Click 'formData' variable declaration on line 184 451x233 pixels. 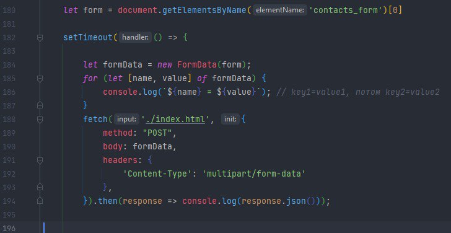[x=123, y=64]
